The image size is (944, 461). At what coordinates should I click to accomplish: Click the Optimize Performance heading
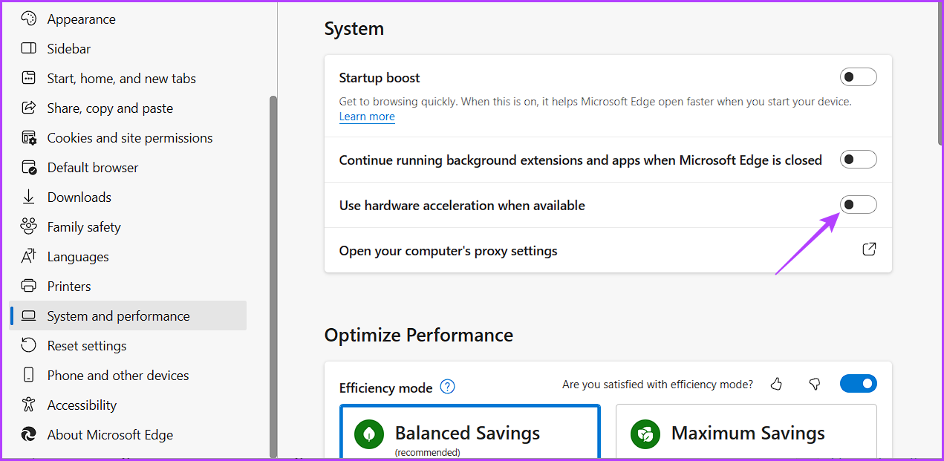pyautogui.click(x=419, y=336)
